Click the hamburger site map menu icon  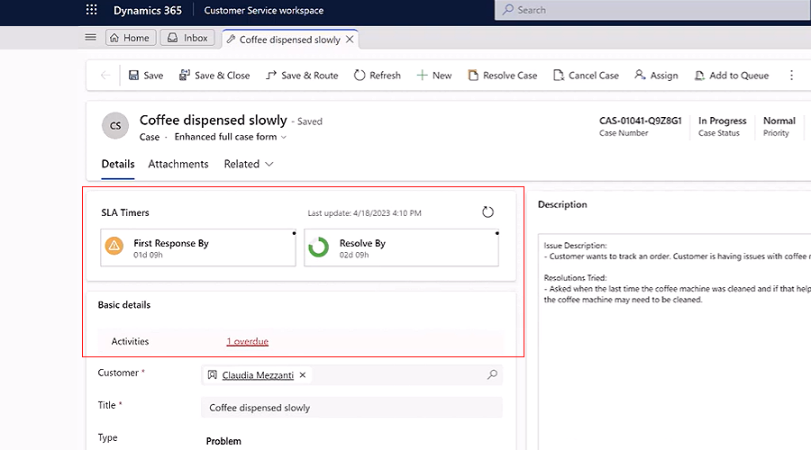(90, 38)
